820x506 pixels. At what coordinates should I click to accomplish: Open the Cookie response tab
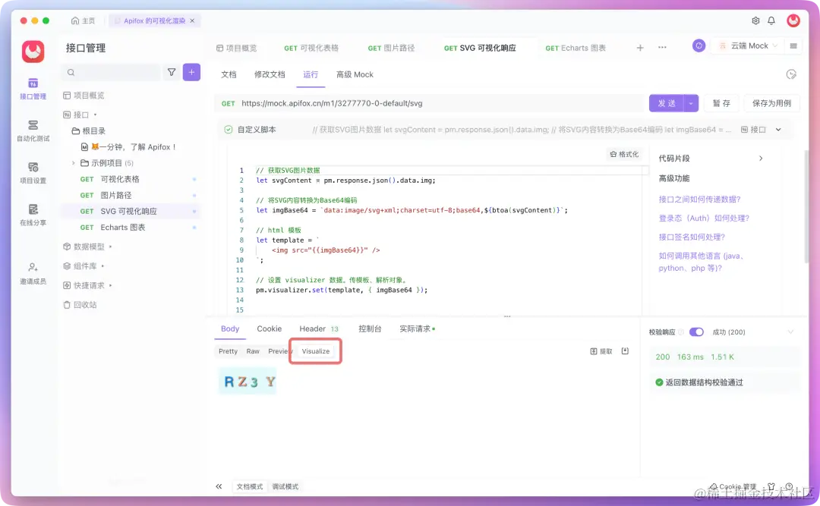point(270,328)
